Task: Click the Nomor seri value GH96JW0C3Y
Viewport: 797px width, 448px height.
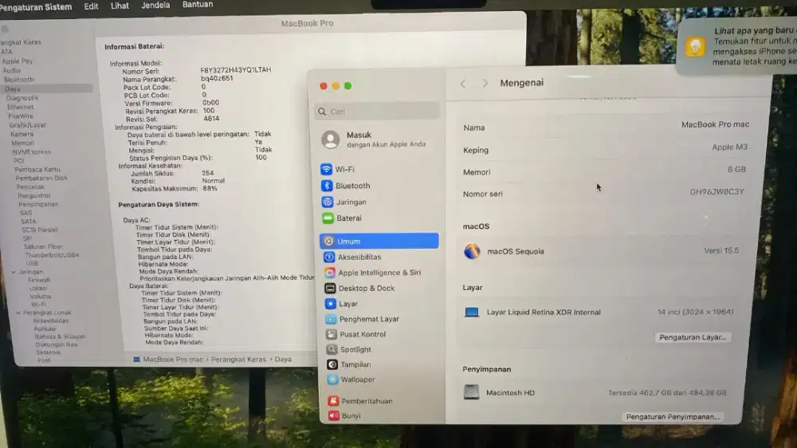Action: coord(717,191)
